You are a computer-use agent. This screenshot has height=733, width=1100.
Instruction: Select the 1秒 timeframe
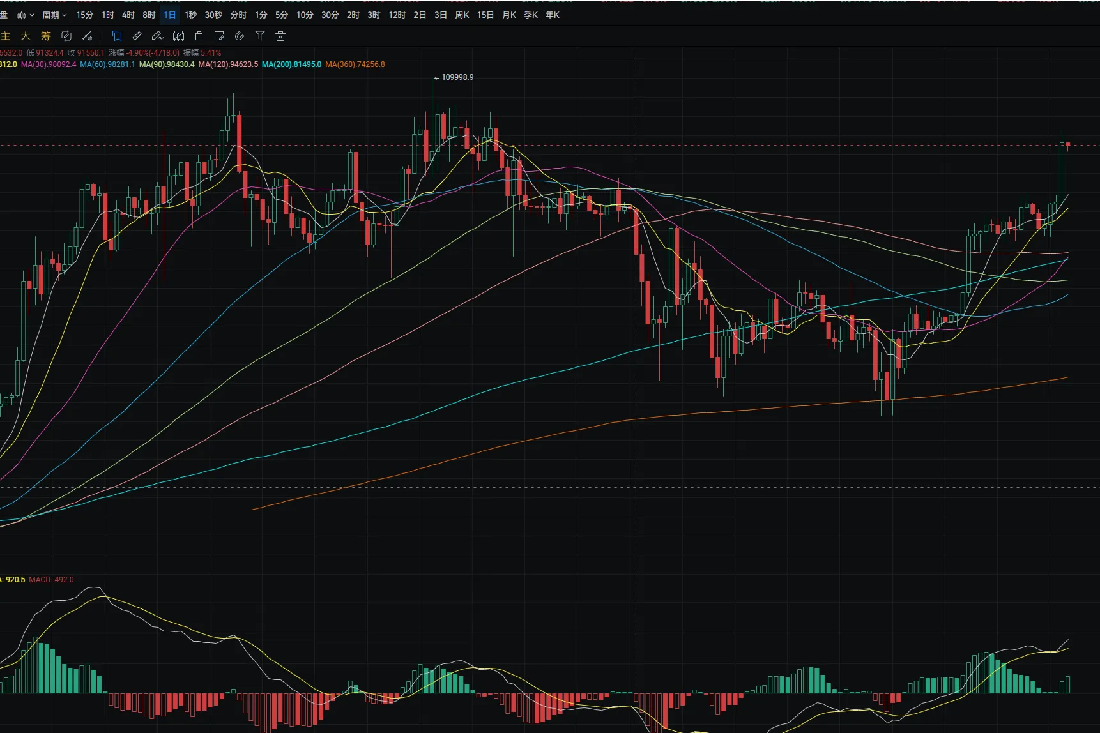[x=190, y=15]
